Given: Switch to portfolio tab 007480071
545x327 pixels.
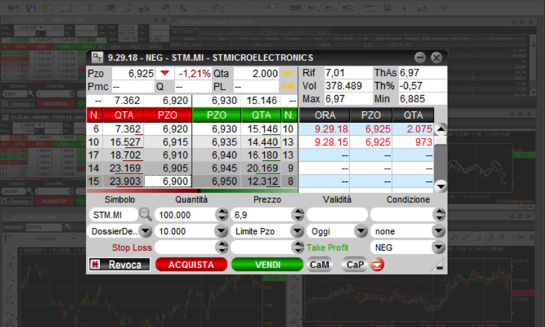Looking at the screenshot, I should (x=242, y=31).
